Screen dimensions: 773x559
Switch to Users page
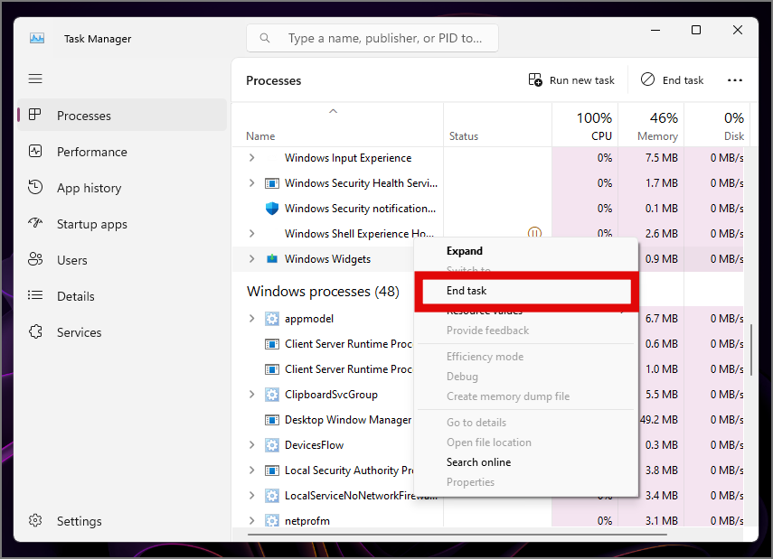122,260
